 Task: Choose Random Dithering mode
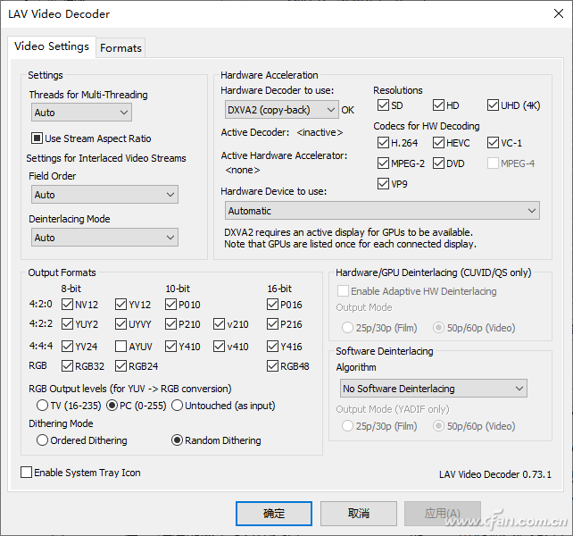click(x=177, y=440)
